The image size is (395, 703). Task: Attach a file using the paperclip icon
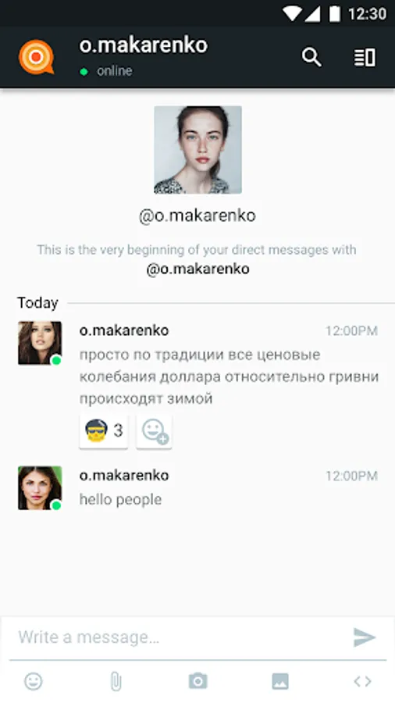116,681
